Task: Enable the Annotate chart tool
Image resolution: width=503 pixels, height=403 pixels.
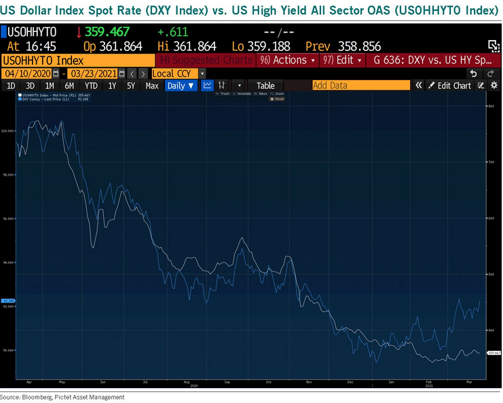Action: [242, 94]
